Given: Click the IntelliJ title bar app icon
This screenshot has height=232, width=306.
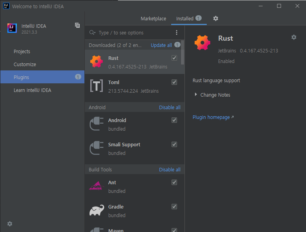Looking at the screenshot, I should (6, 6).
